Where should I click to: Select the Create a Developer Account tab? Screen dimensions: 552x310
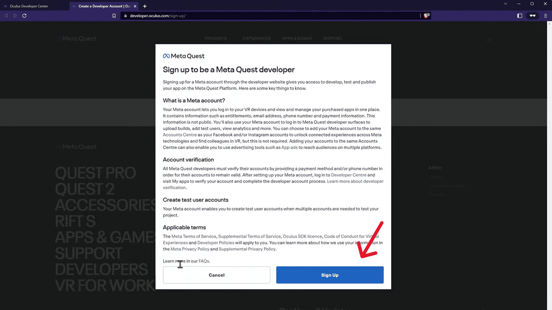(x=103, y=6)
